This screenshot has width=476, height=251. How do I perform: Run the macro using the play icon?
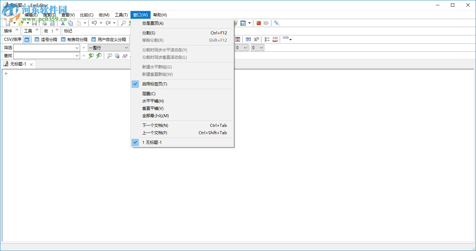click(266, 23)
